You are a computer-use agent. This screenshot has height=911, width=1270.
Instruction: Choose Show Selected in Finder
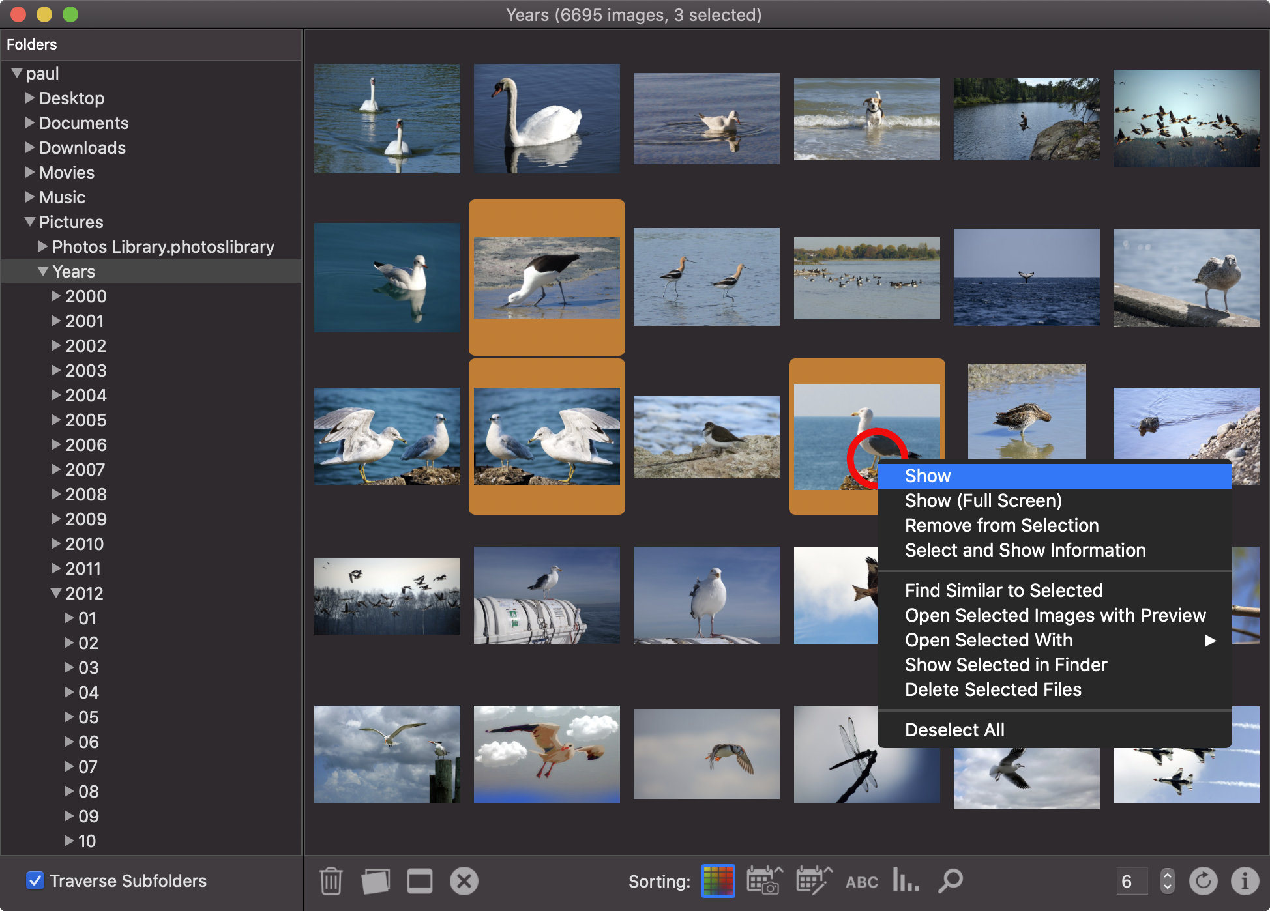click(x=1054, y=665)
